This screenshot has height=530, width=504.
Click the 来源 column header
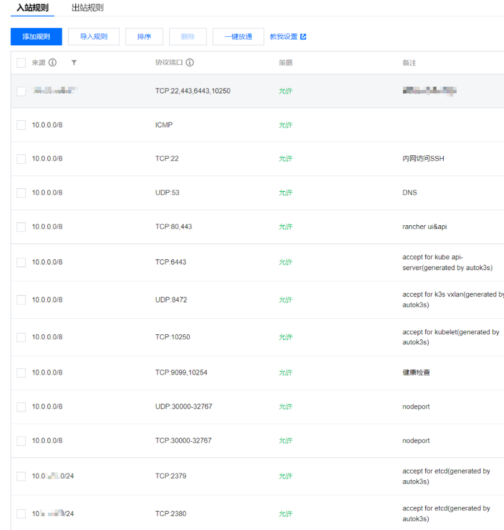[x=39, y=63]
